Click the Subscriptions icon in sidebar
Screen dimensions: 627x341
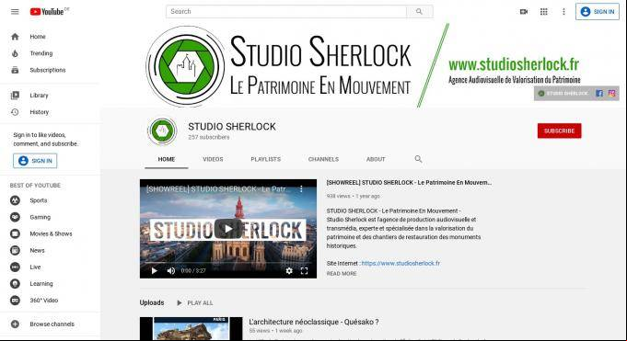15,70
